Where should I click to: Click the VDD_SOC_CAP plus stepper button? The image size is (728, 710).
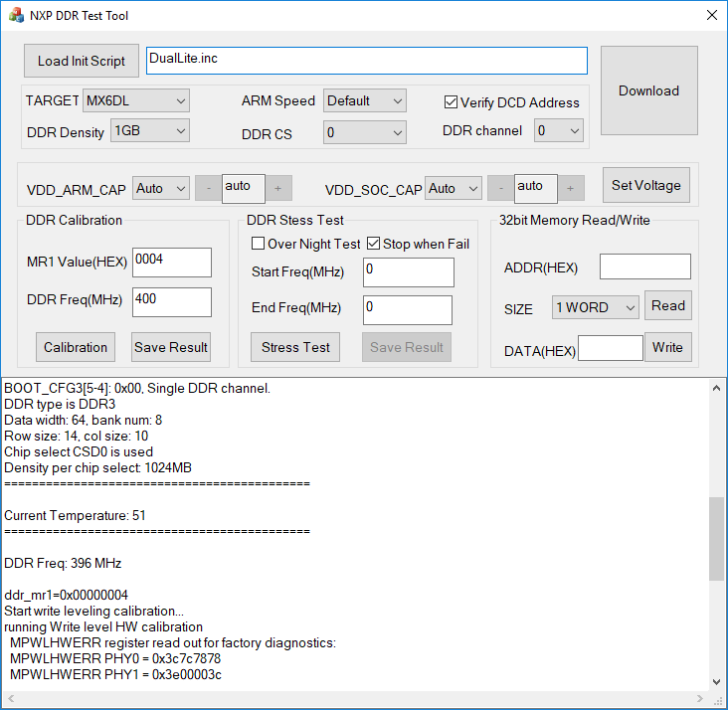[571, 188]
